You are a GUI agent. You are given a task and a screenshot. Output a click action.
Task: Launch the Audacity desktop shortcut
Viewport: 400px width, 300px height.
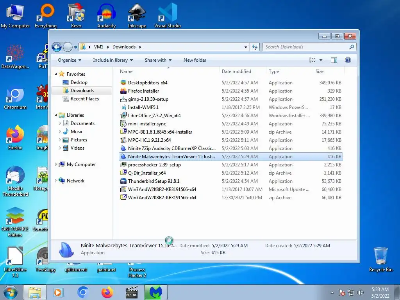coord(106,16)
